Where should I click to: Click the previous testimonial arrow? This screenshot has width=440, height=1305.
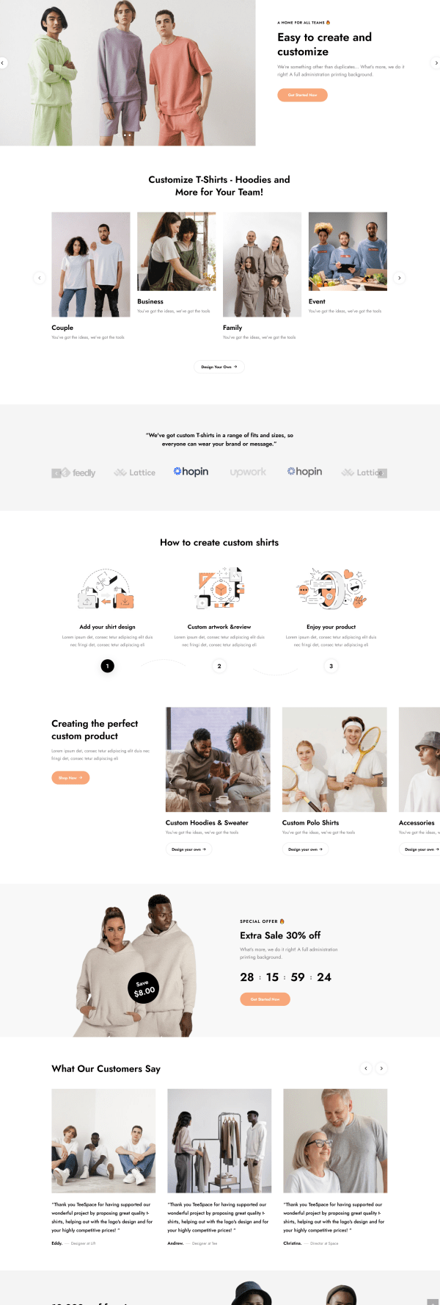point(366,1068)
